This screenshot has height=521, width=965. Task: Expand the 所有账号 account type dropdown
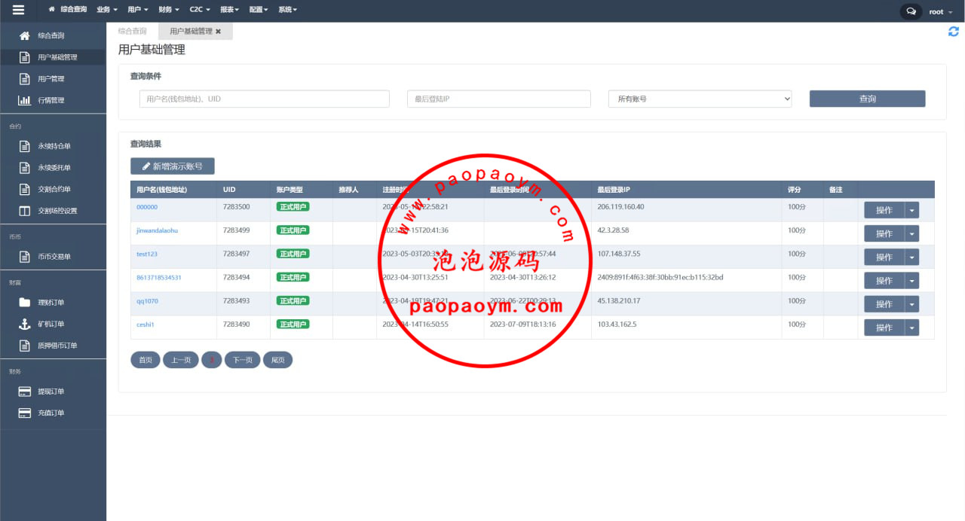click(x=700, y=99)
